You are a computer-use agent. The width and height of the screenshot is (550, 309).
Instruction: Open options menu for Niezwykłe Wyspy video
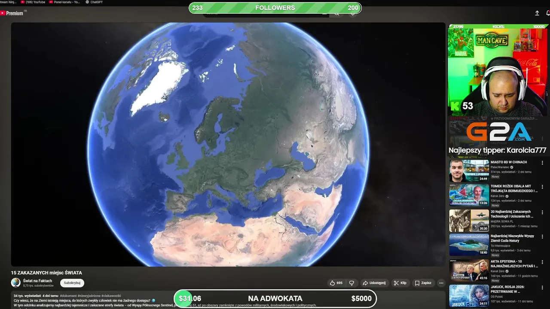click(x=542, y=236)
